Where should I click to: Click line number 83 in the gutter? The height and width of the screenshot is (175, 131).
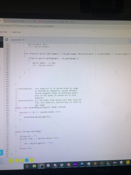pos(7,156)
